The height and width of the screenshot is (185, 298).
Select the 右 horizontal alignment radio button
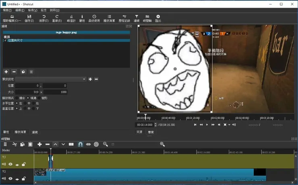pyautogui.click(x=34, y=103)
